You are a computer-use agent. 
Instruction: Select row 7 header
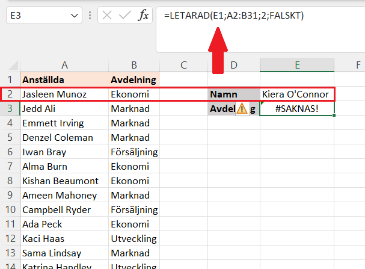(x=9, y=166)
